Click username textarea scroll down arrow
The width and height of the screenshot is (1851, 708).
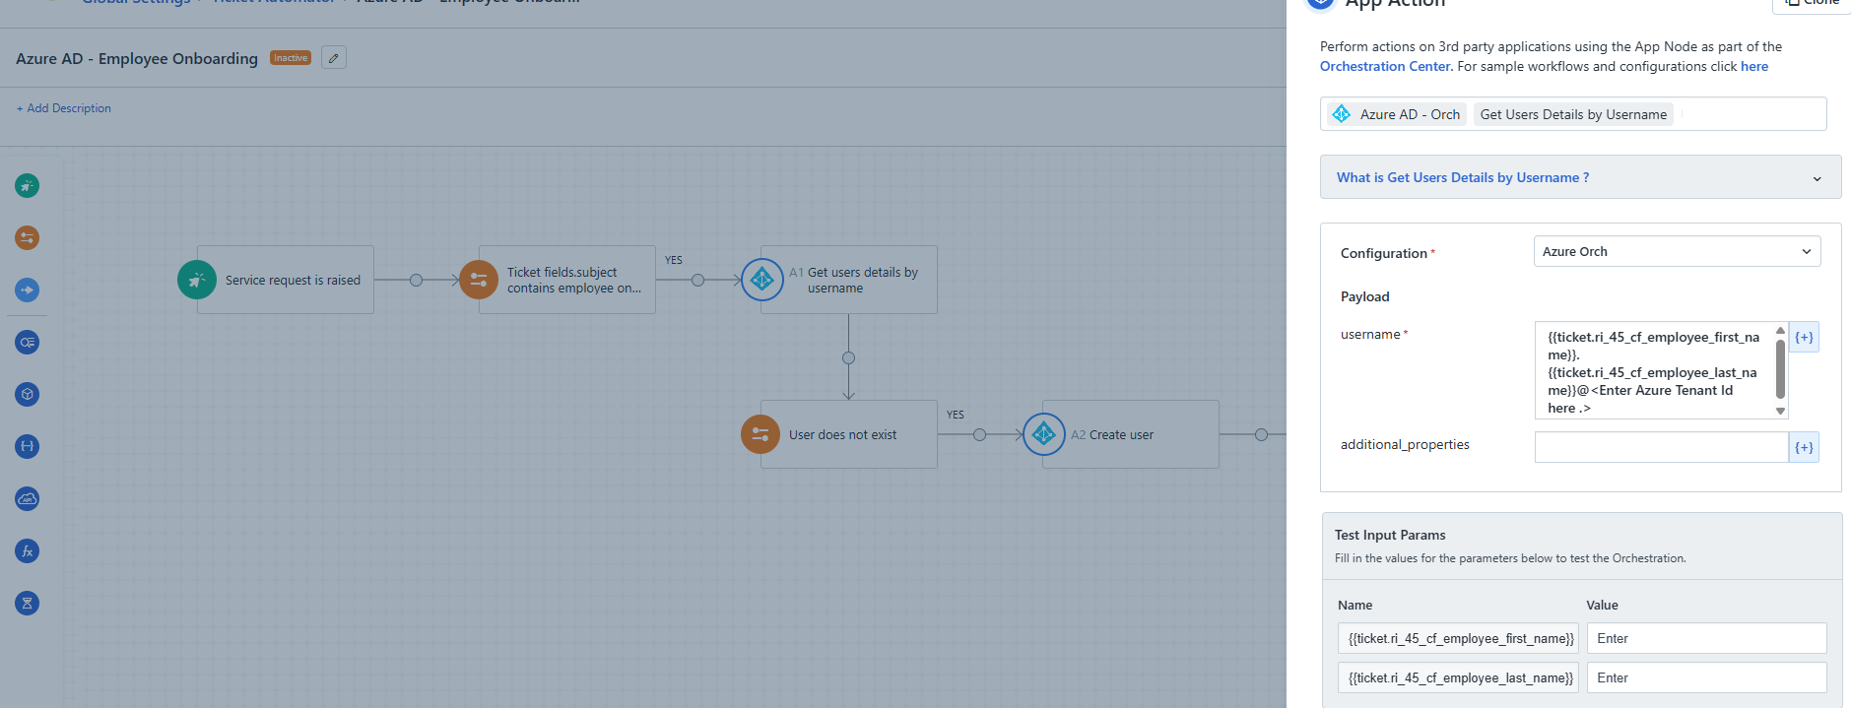pos(1780,412)
